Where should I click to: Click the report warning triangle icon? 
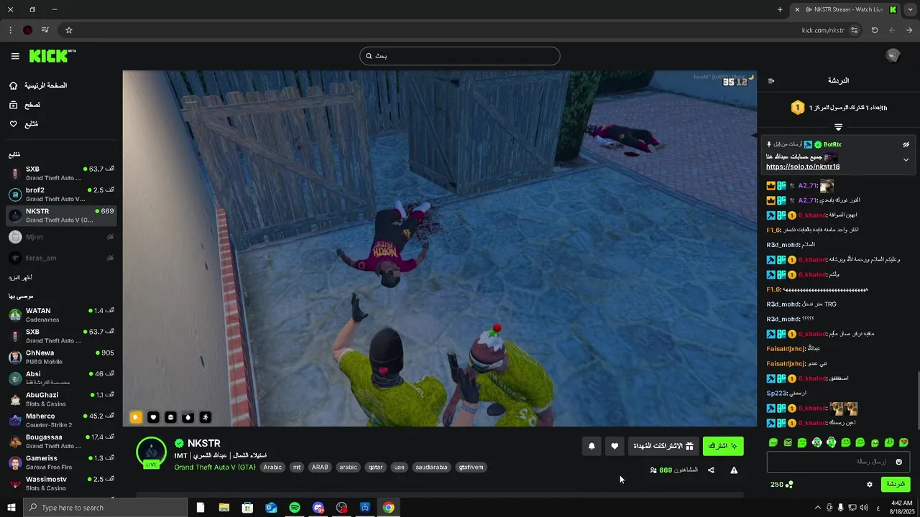(734, 470)
